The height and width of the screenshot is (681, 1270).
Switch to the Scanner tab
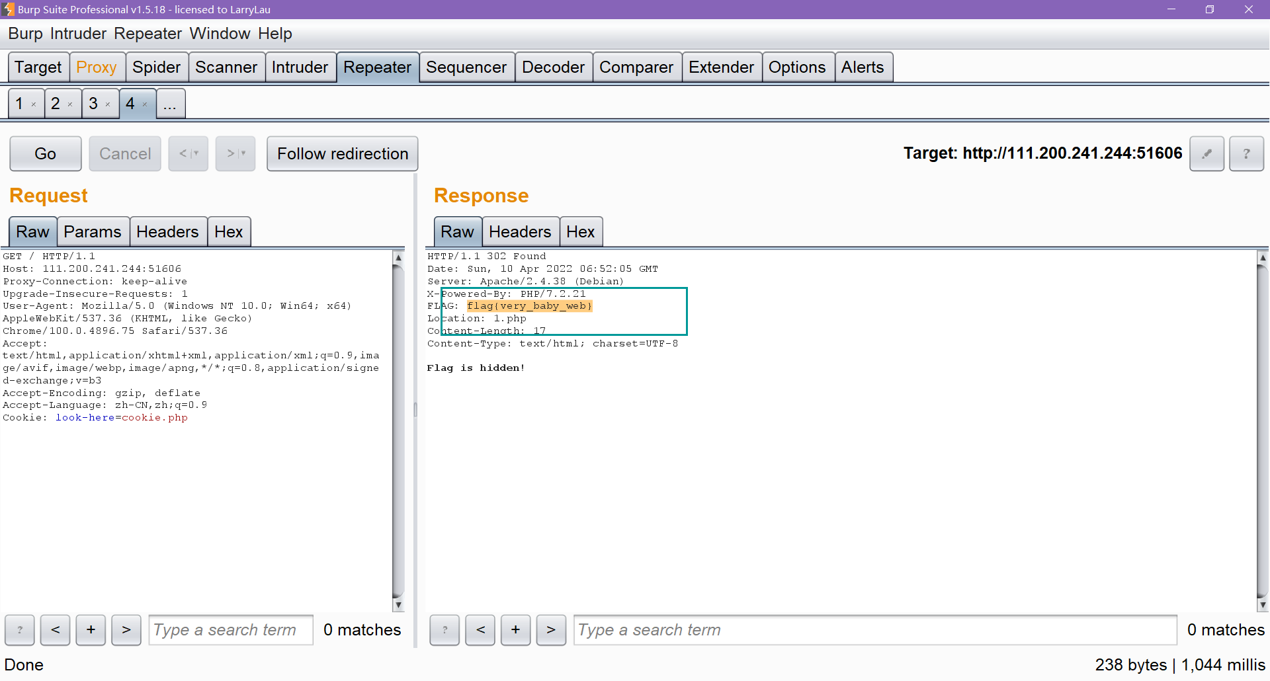[226, 67]
